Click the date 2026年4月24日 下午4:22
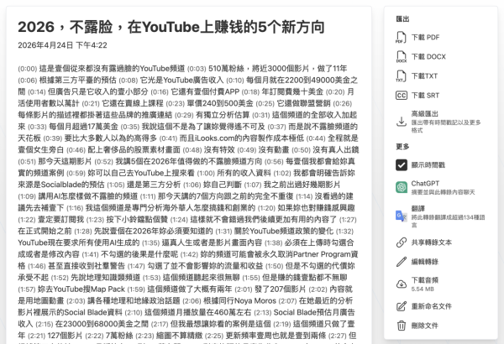 pyautogui.click(x=62, y=45)
